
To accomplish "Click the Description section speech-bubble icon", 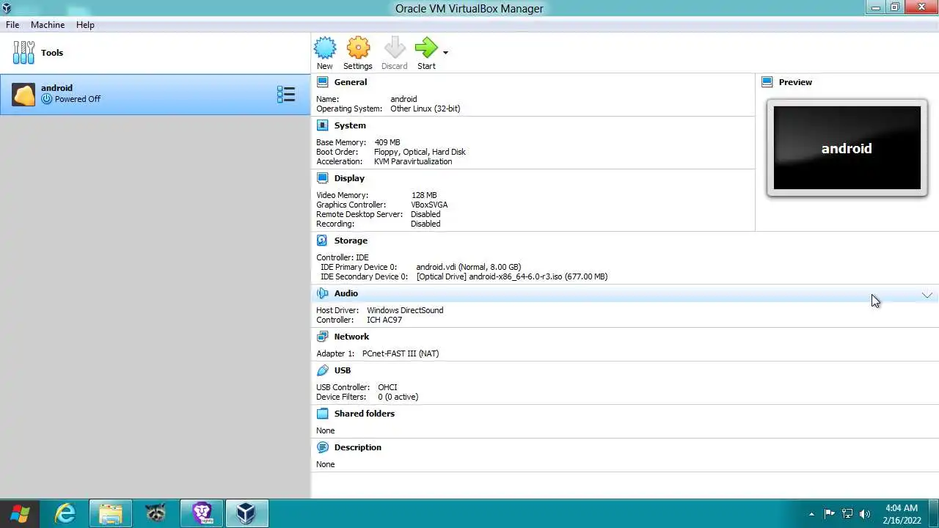I will [322, 447].
